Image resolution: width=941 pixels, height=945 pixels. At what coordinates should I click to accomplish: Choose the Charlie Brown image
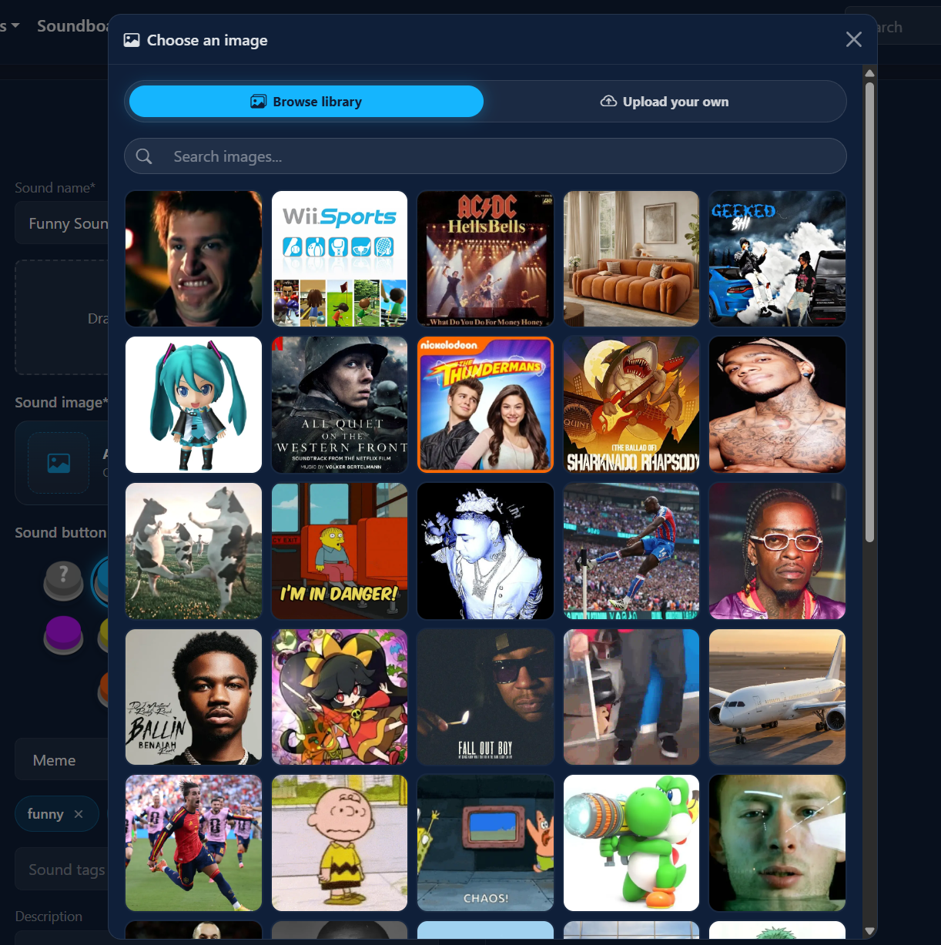(x=340, y=843)
